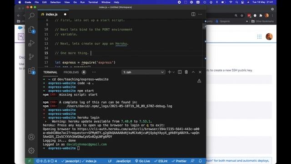This screenshot has width=291, height=164.
Task: Open notifications bell in status bar
Action: 200,161
